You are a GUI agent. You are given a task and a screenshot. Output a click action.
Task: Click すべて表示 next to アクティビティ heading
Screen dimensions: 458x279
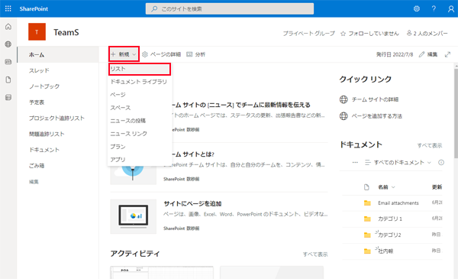tap(314, 255)
